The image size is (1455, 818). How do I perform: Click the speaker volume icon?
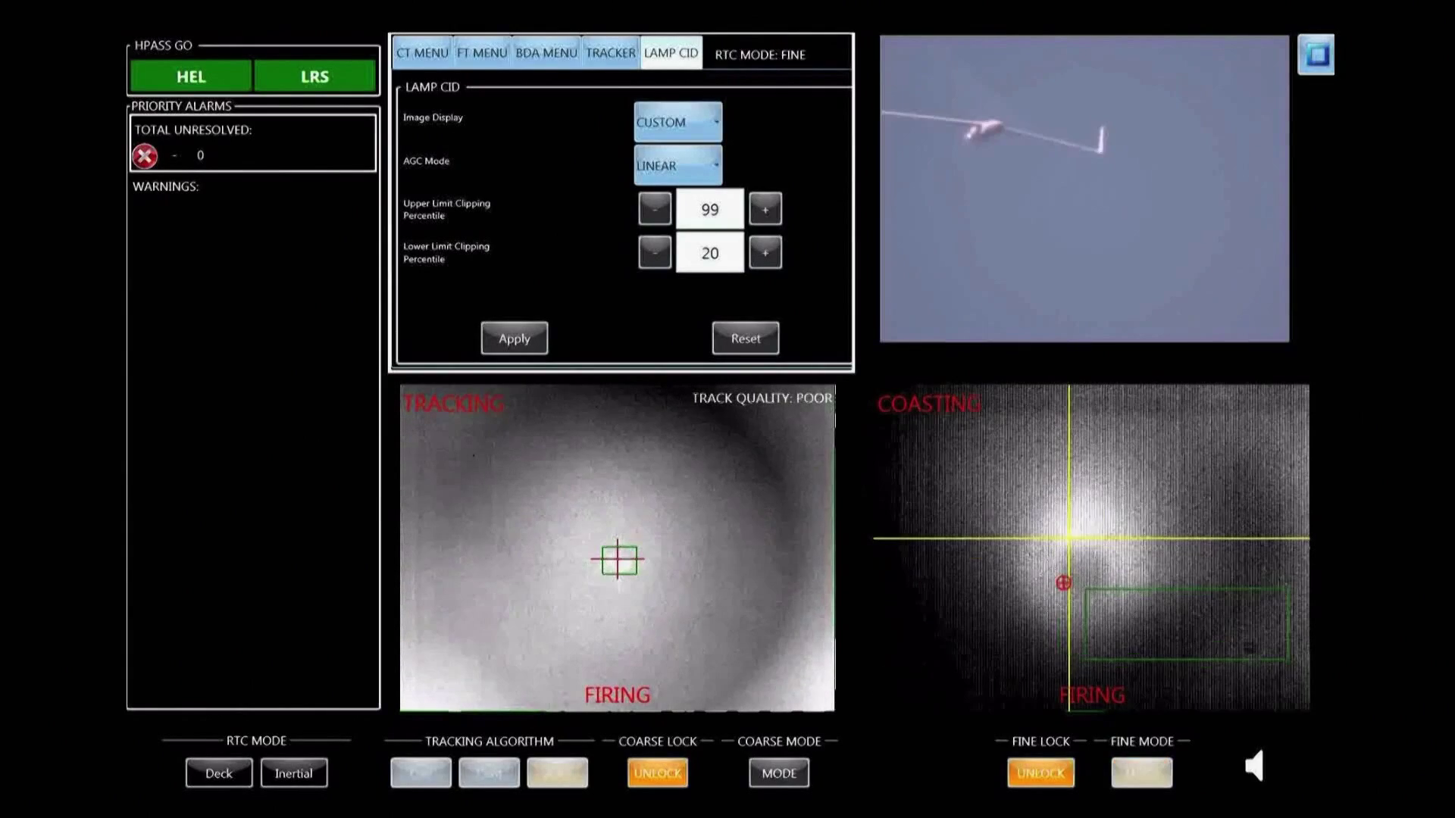click(x=1255, y=766)
